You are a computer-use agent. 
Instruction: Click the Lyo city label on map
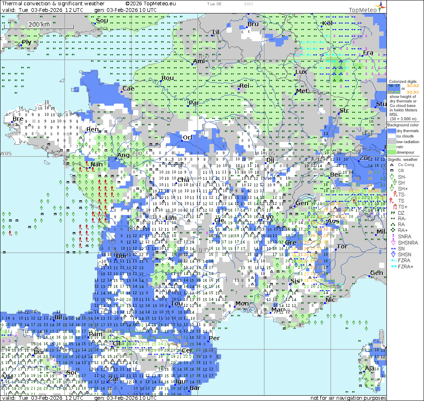pos(268,217)
